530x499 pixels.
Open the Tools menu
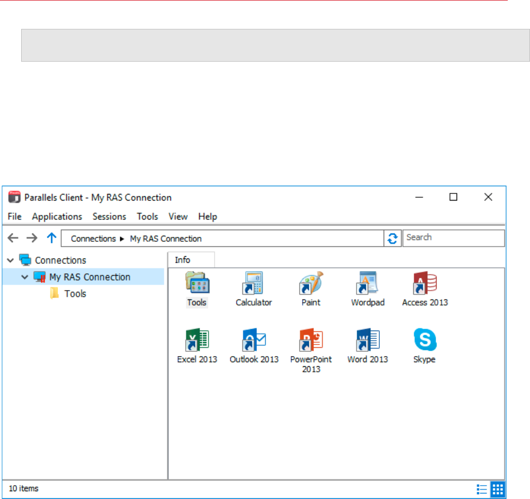[147, 216]
